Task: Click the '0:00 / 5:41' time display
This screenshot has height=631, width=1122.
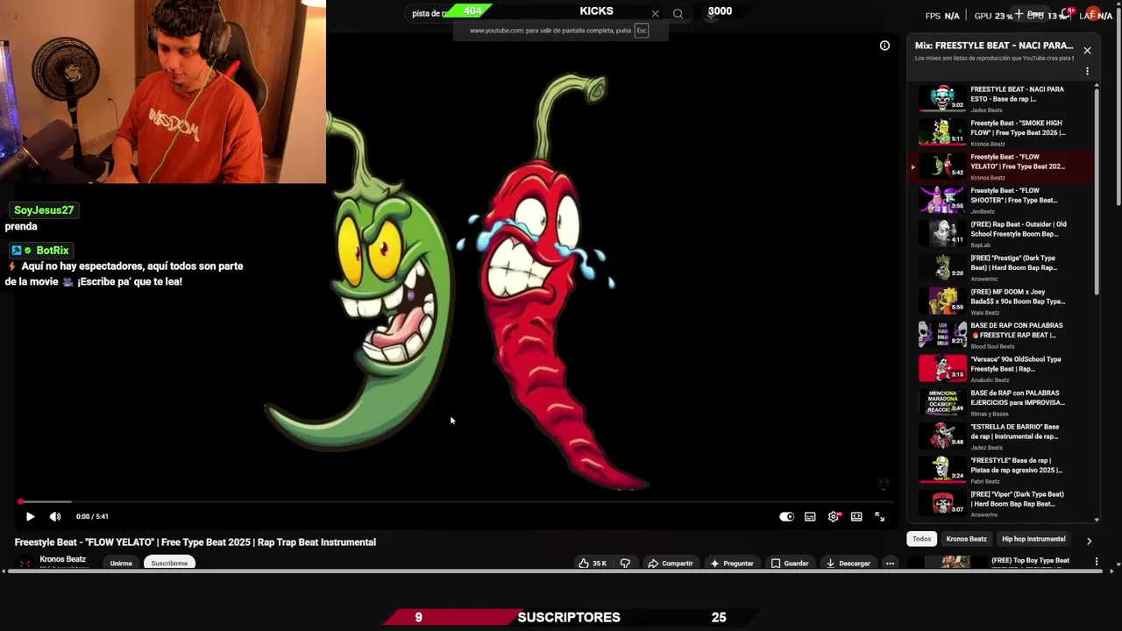Action: tap(92, 517)
